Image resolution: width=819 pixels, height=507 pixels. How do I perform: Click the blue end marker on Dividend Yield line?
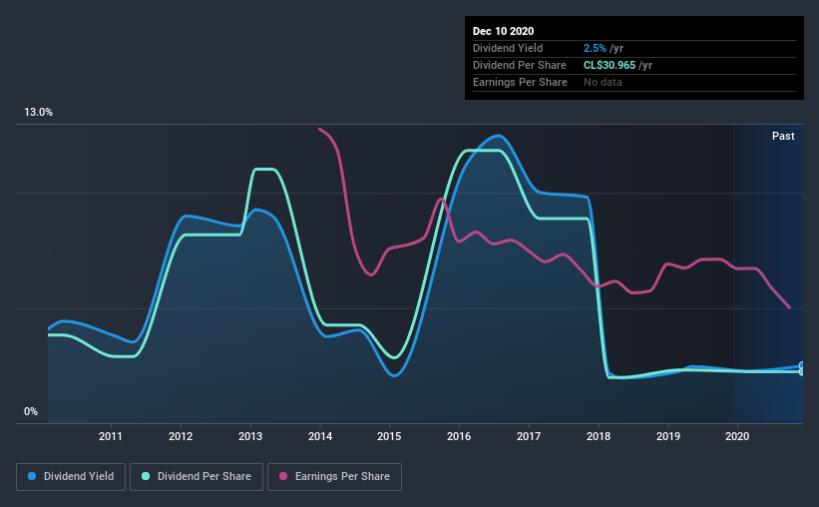click(802, 366)
